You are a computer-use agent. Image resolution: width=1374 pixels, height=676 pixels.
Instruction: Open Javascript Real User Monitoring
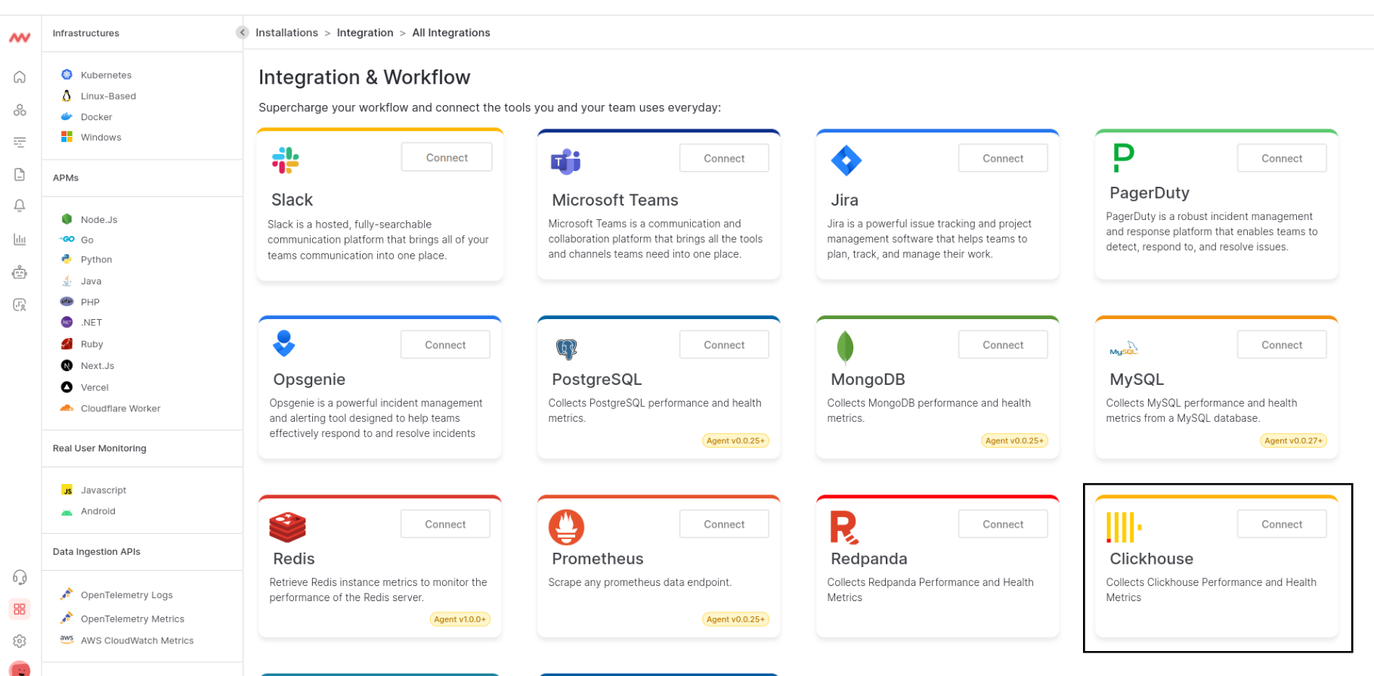[104, 490]
